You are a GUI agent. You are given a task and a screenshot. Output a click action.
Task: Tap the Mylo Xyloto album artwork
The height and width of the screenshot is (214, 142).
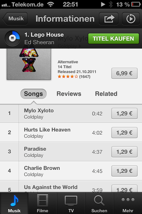[x=29, y=64]
